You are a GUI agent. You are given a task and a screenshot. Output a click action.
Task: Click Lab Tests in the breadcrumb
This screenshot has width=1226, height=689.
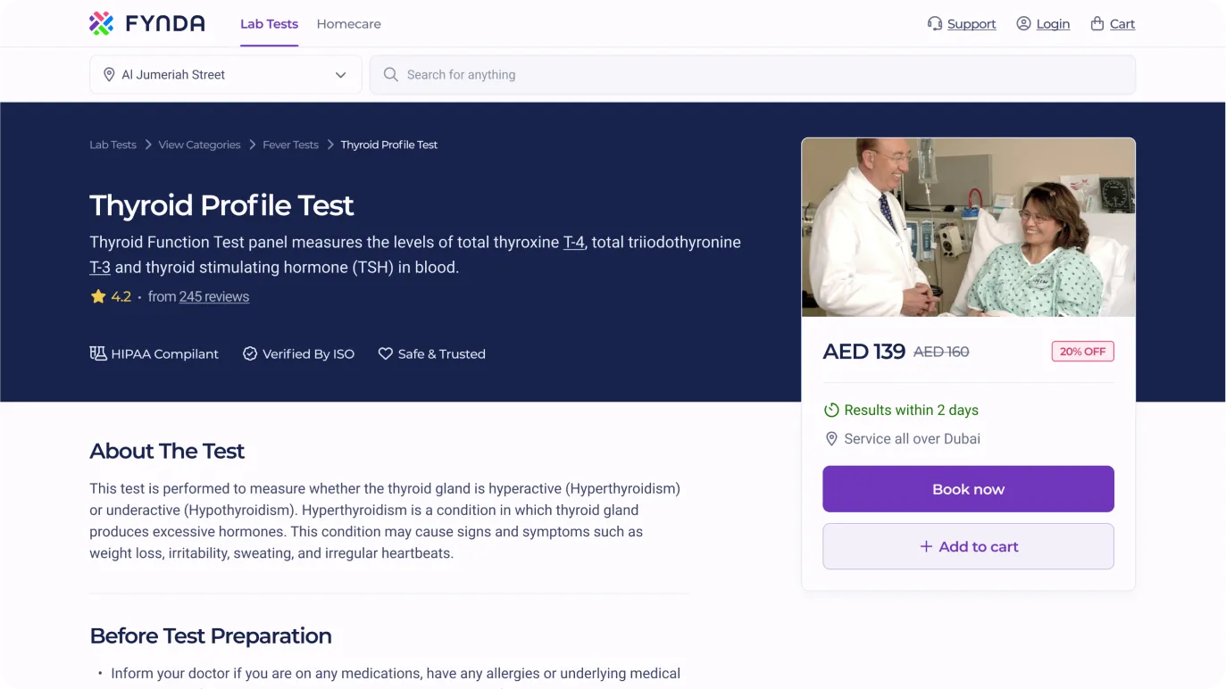(113, 145)
